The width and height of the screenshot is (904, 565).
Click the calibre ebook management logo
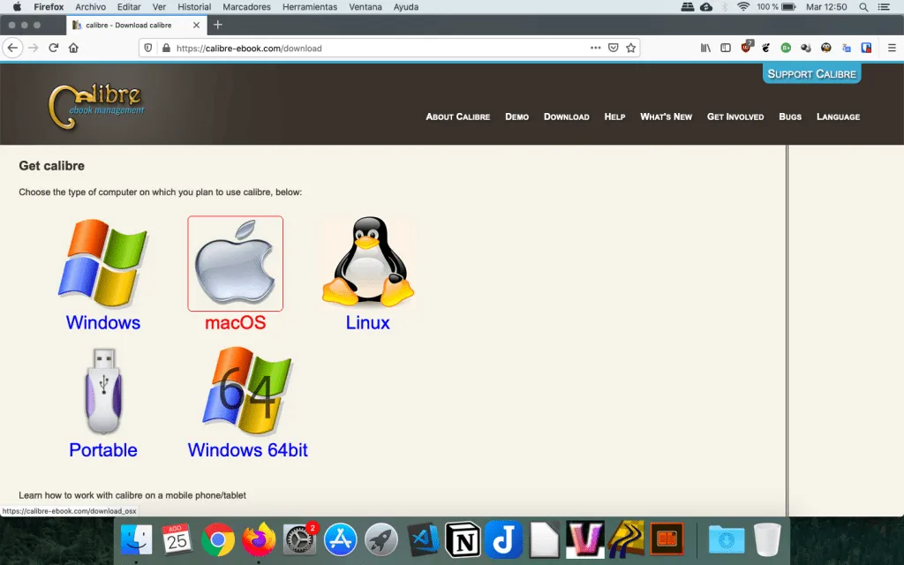pos(96,106)
